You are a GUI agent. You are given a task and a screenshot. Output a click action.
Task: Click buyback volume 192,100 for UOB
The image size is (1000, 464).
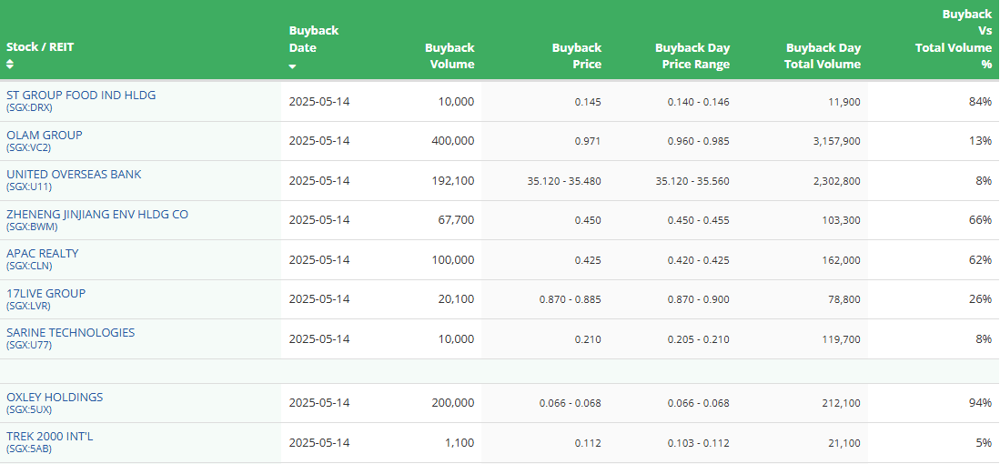click(453, 181)
